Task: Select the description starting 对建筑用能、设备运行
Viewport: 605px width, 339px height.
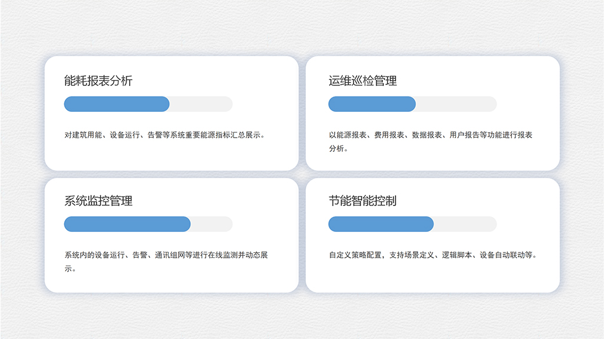Action: (x=166, y=135)
